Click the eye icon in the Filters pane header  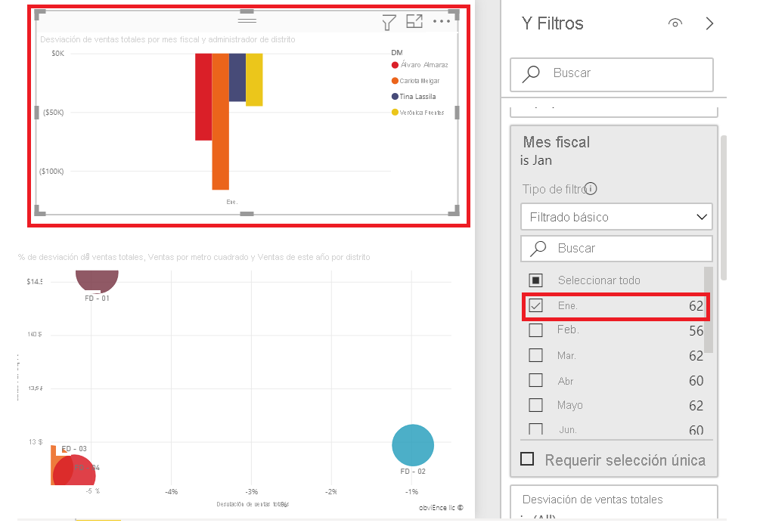tap(675, 23)
